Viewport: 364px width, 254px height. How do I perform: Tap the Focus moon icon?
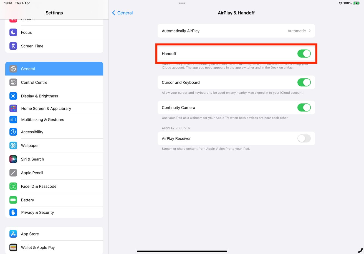point(13,32)
